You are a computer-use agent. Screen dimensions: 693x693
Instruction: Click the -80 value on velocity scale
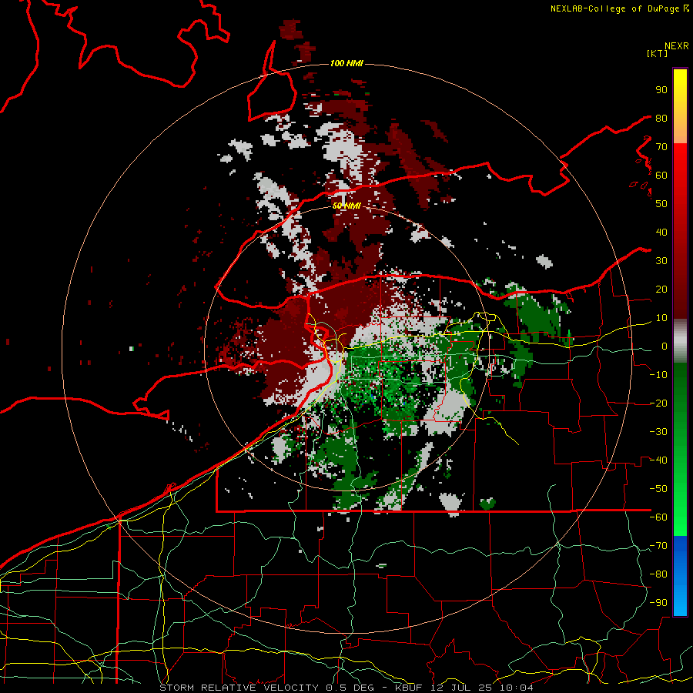[658, 574]
